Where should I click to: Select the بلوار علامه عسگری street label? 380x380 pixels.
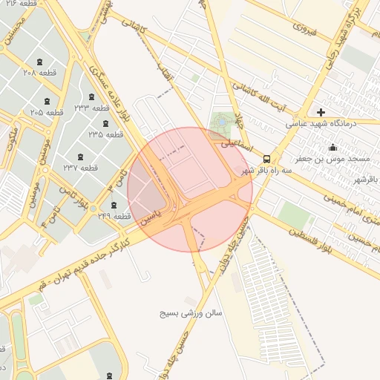click(109, 94)
